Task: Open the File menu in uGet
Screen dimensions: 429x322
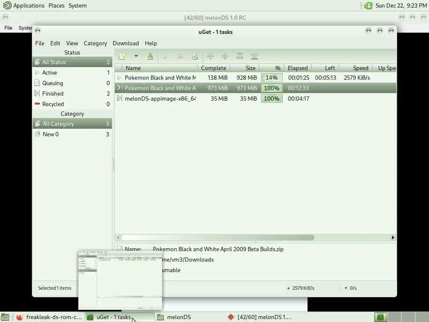Action: pos(40,43)
